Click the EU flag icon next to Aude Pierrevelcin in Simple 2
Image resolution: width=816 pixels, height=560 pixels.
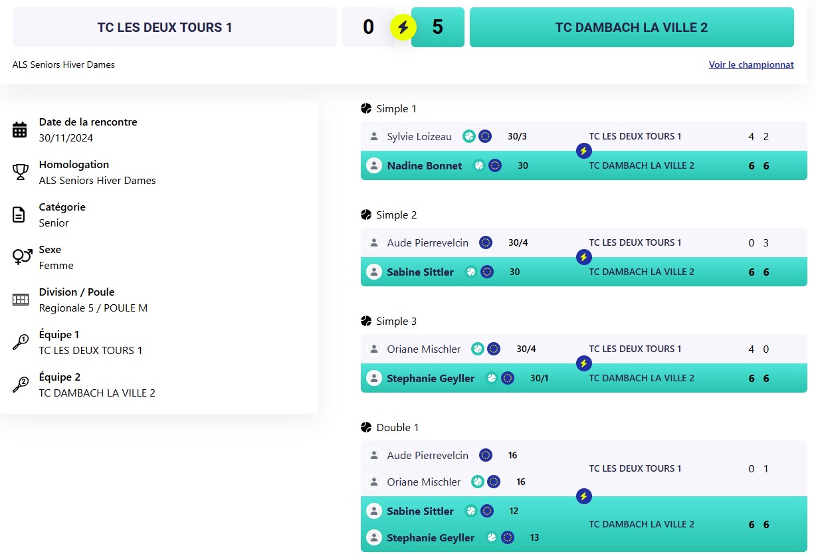(486, 242)
